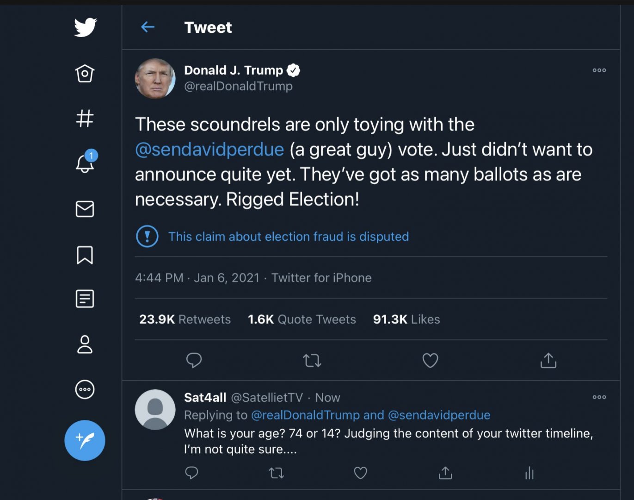Like the Sat4all reply
The image size is (634, 500).
[360, 473]
